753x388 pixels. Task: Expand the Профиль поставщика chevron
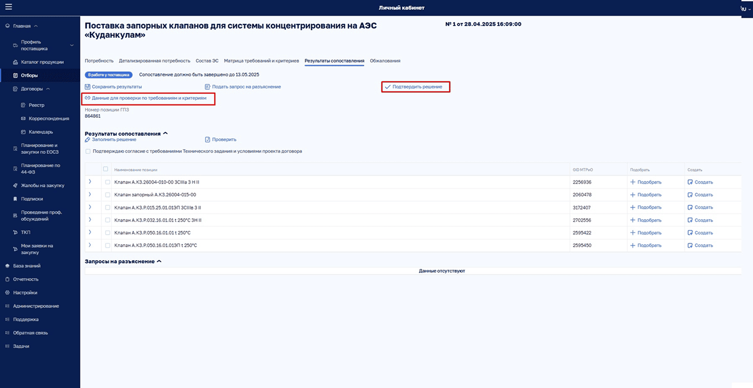tap(72, 45)
